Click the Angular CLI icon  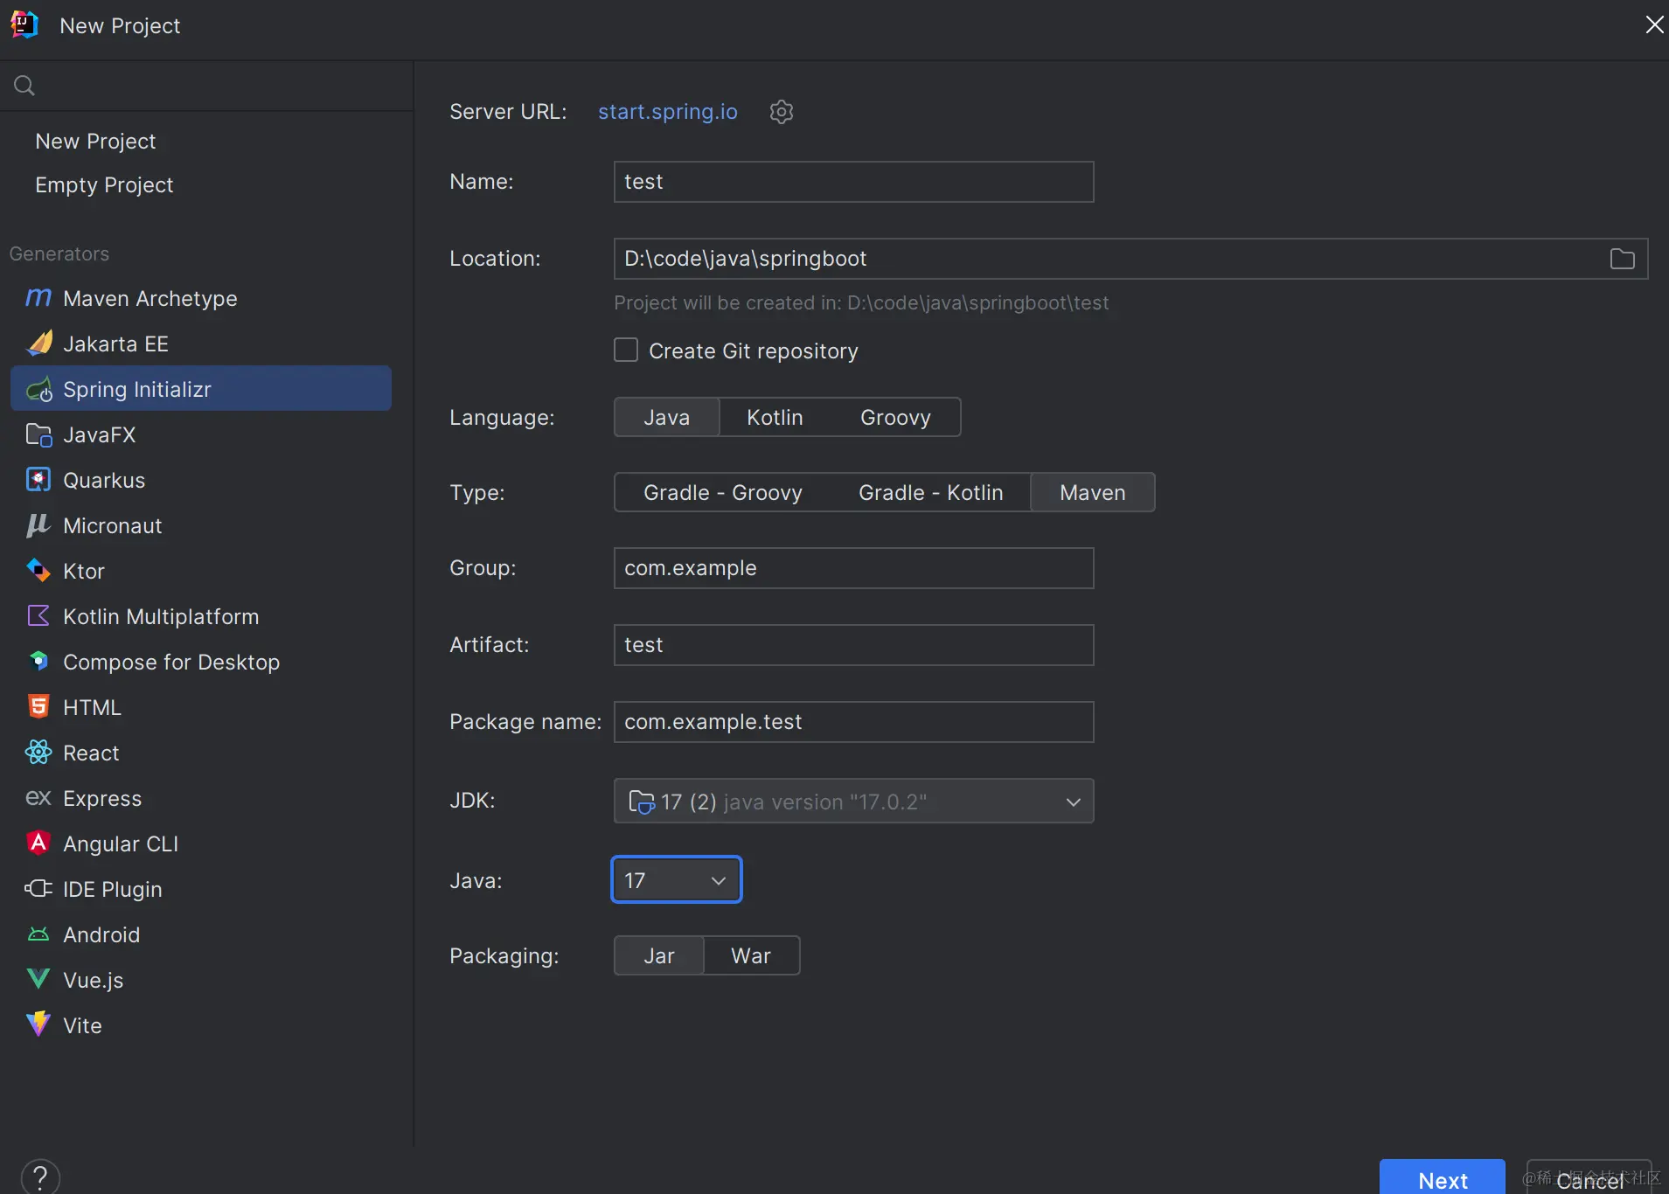point(38,843)
